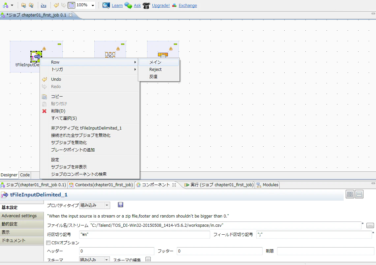Select メイン from the Row submenu

[x=159, y=62]
